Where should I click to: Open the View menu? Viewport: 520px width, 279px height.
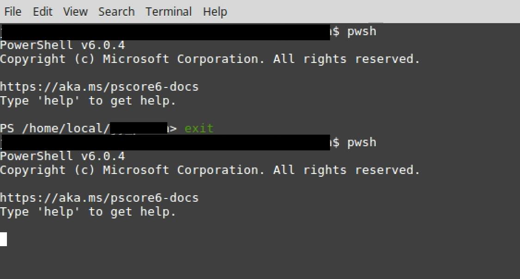point(75,12)
